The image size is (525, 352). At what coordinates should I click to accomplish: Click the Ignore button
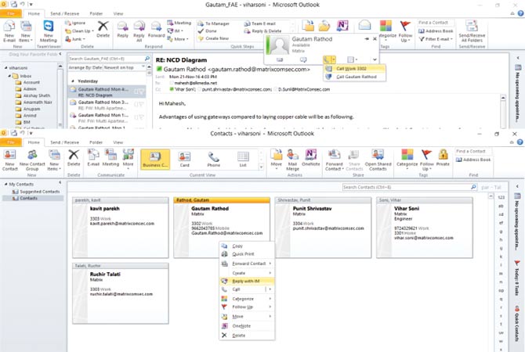pos(75,23)
